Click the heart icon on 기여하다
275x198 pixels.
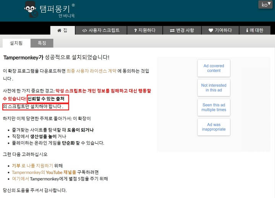coord(210,30)
